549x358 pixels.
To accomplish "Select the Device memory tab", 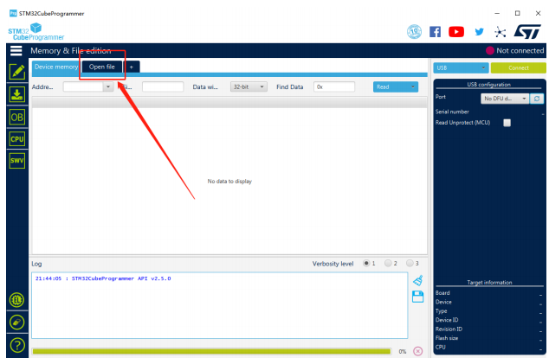I will (56, 67).
